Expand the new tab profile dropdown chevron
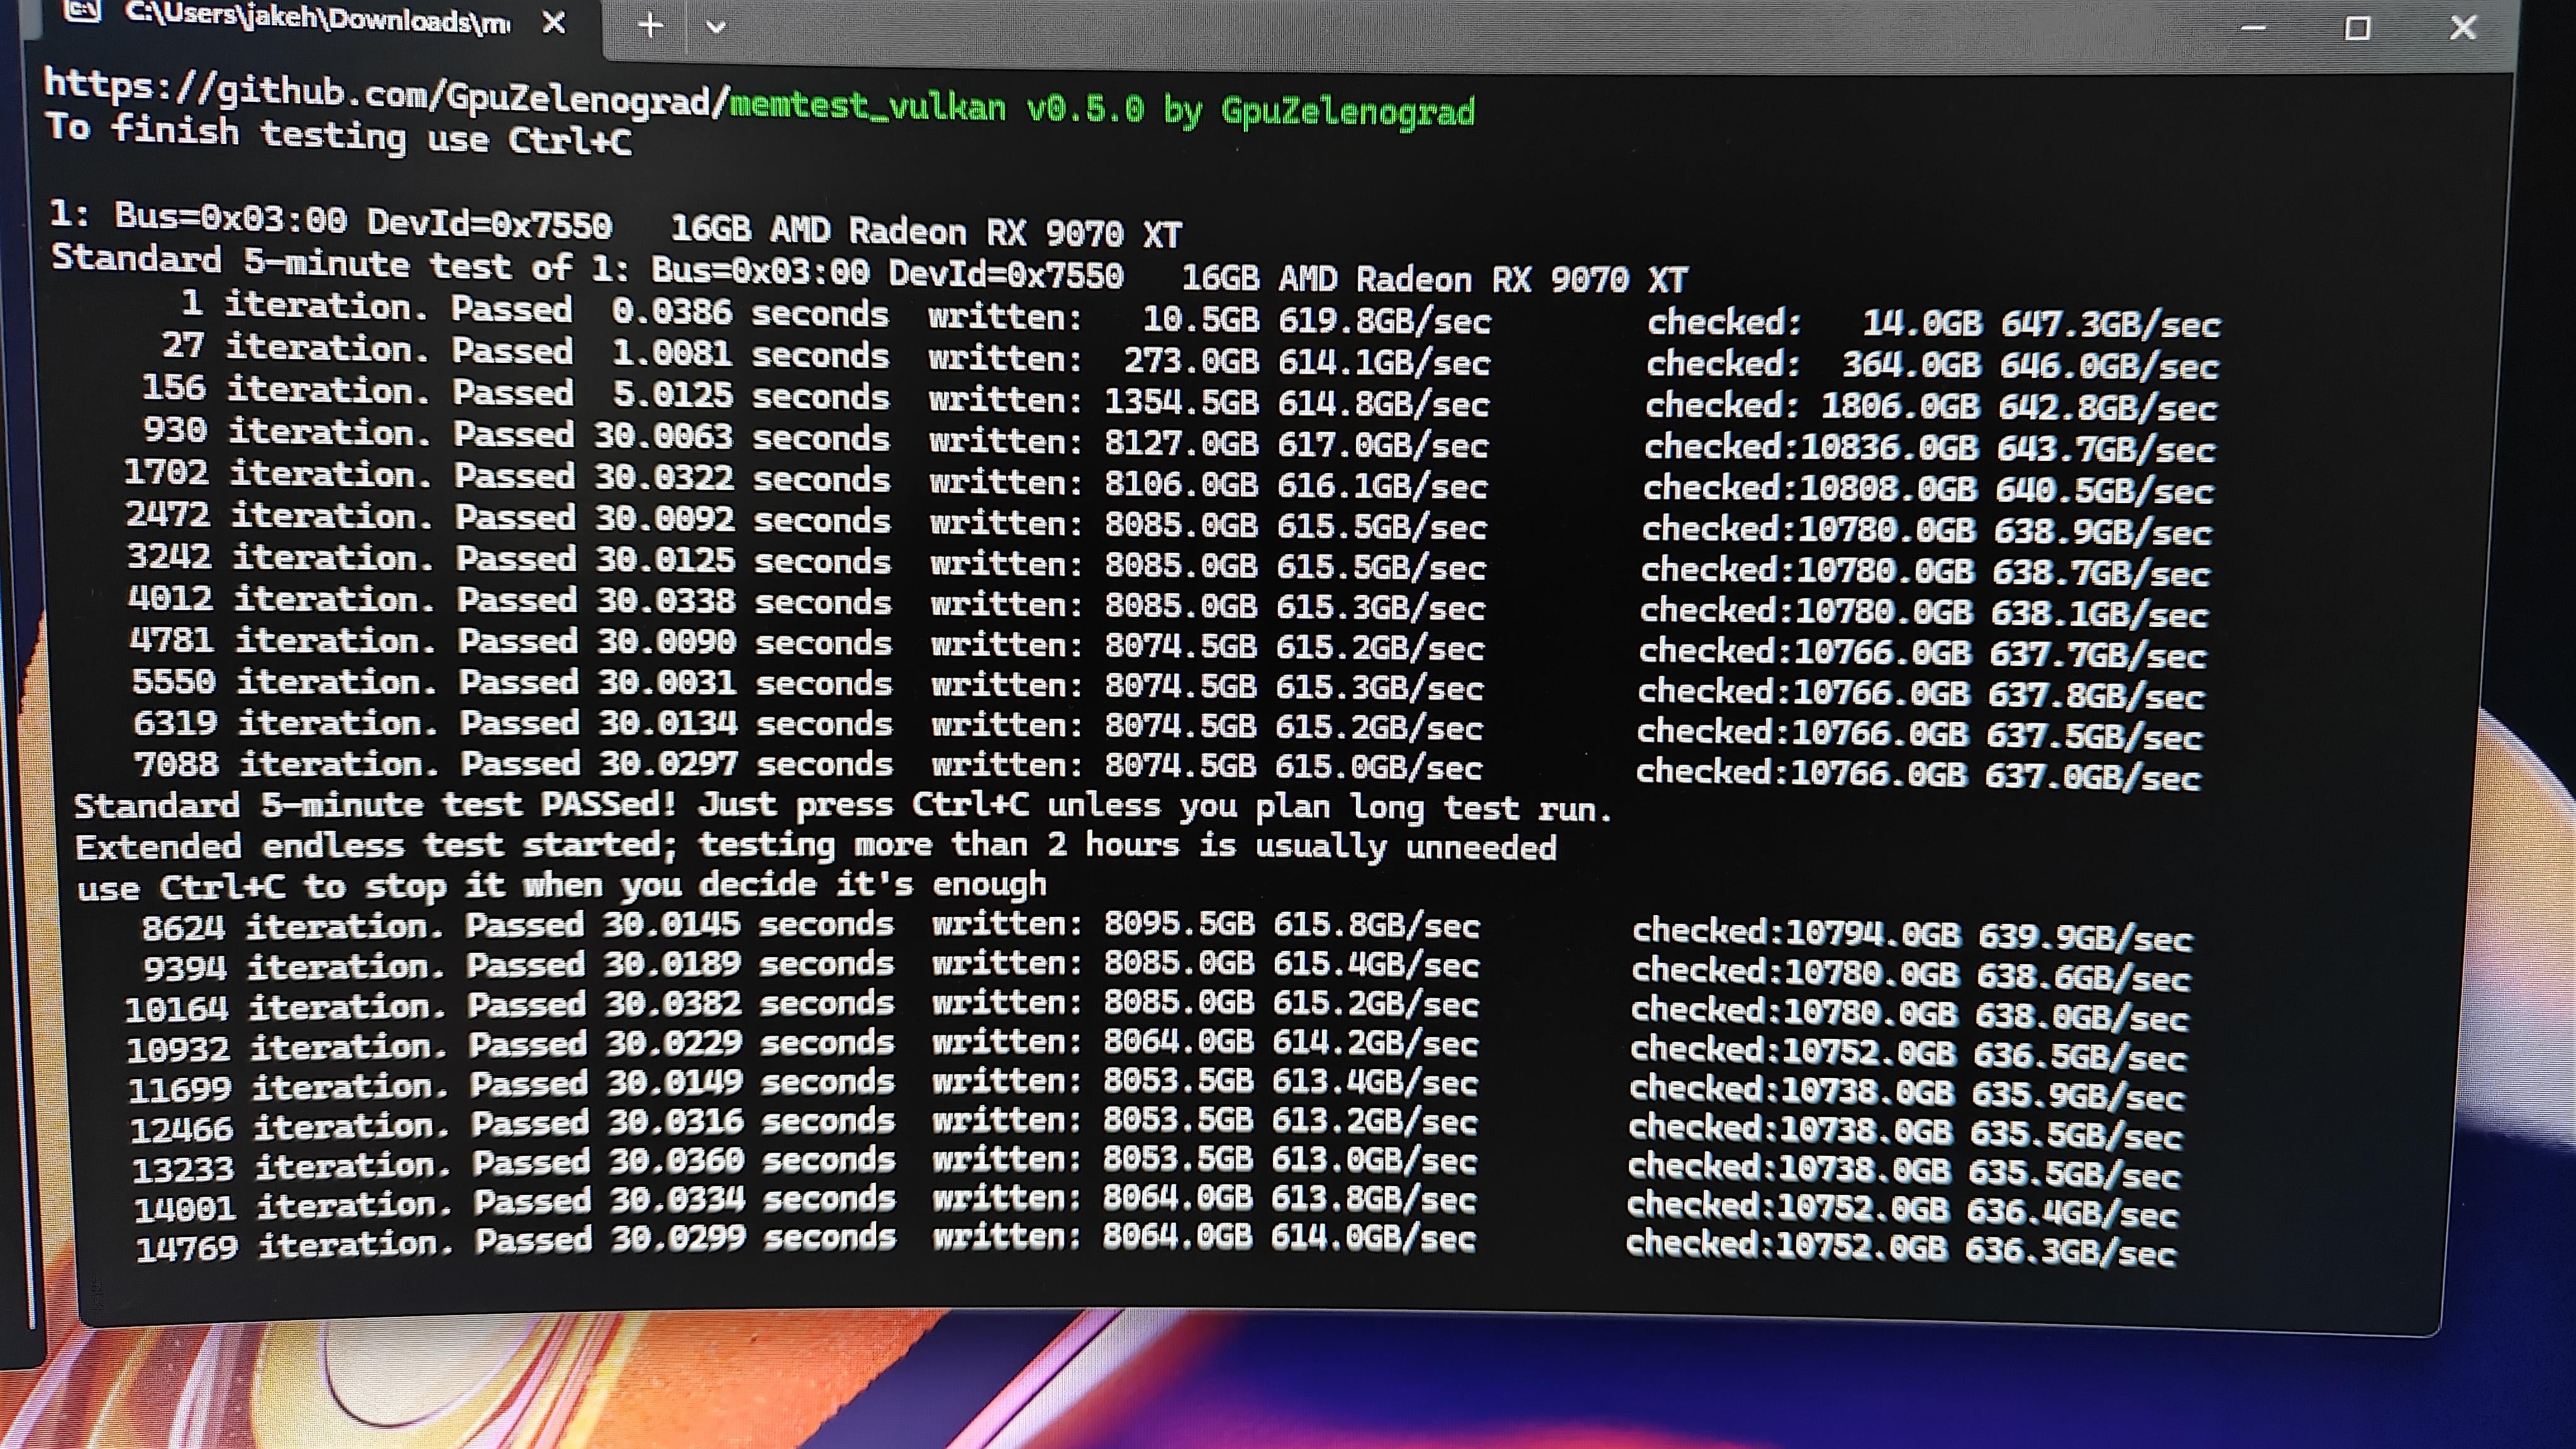This screenshot has width=2576, height=1449. pyautogui.click(x=716, y=27)
